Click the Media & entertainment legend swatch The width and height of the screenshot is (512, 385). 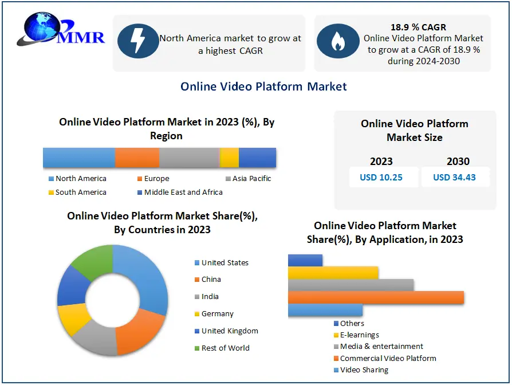(x=336, y=347)
